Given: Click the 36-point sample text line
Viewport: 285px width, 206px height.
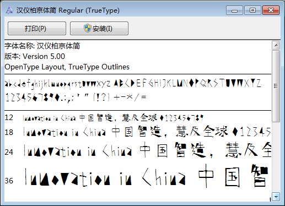Looking at the screenshot, I should coord(146,176).
